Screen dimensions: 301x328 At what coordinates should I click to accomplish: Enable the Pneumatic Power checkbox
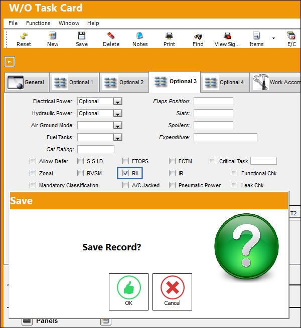tap(172, 185)
